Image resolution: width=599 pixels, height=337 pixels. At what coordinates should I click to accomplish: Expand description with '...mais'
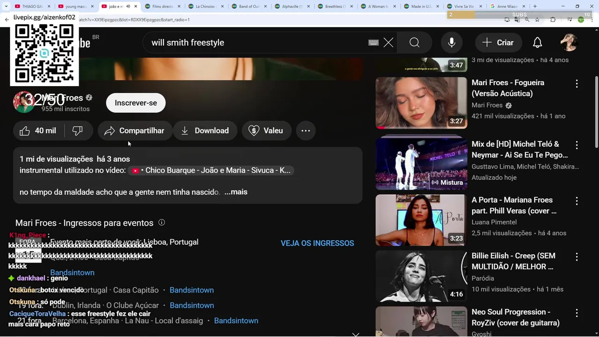(236, 192)
